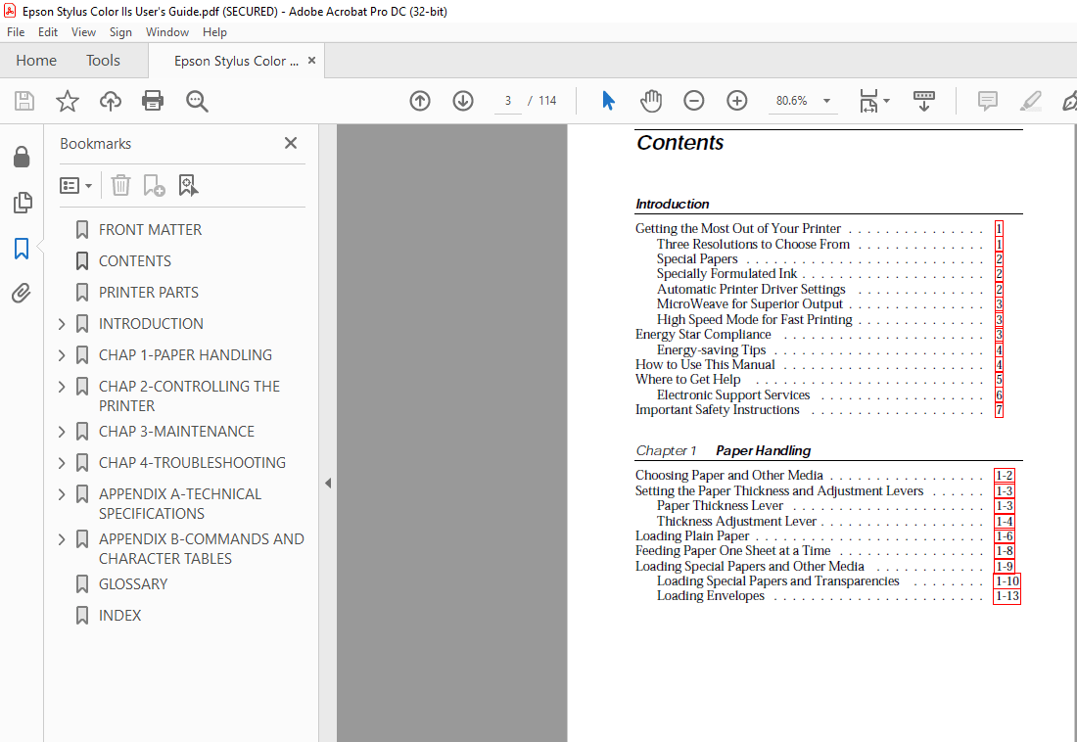Screen dimensions: 1077x742
Task: Follow page link 4 Energy-saving Tips
Action: point(1000,349)
